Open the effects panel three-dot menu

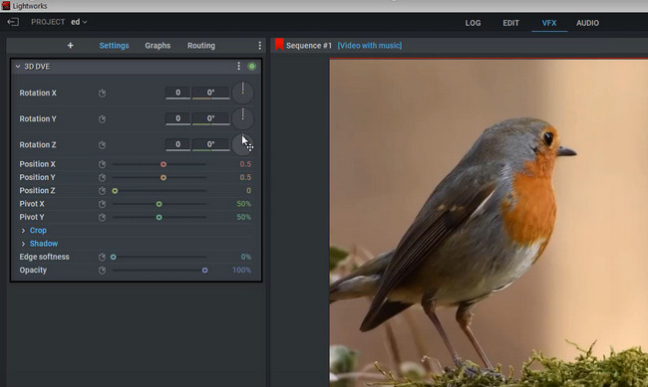(x=259, y=46)
